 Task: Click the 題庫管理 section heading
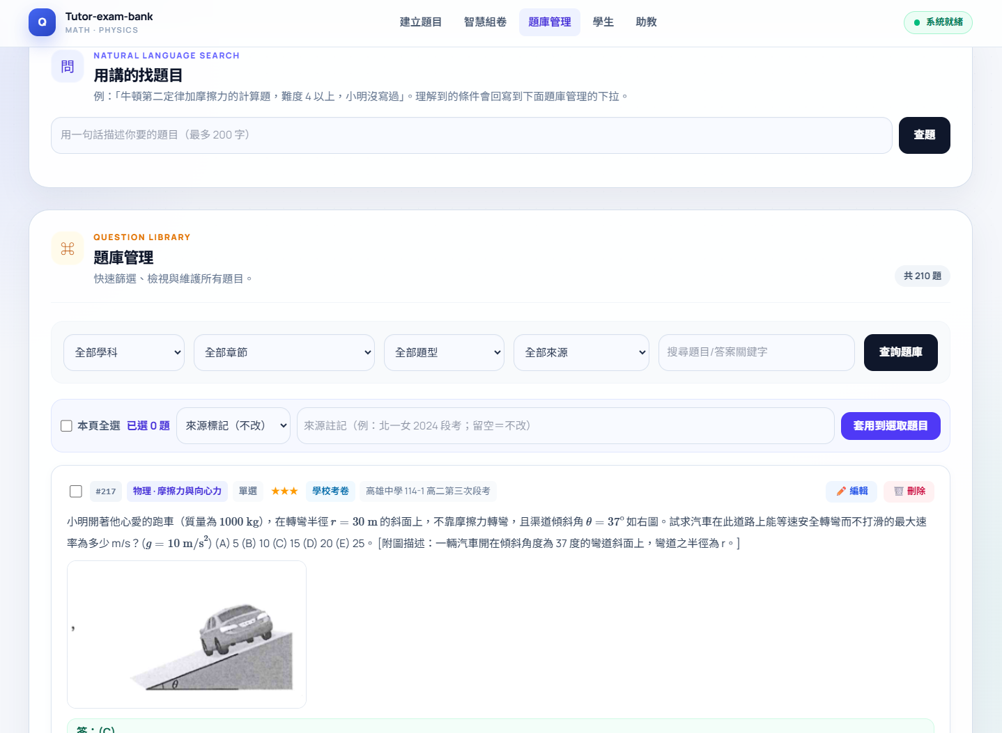pos(123,258)
